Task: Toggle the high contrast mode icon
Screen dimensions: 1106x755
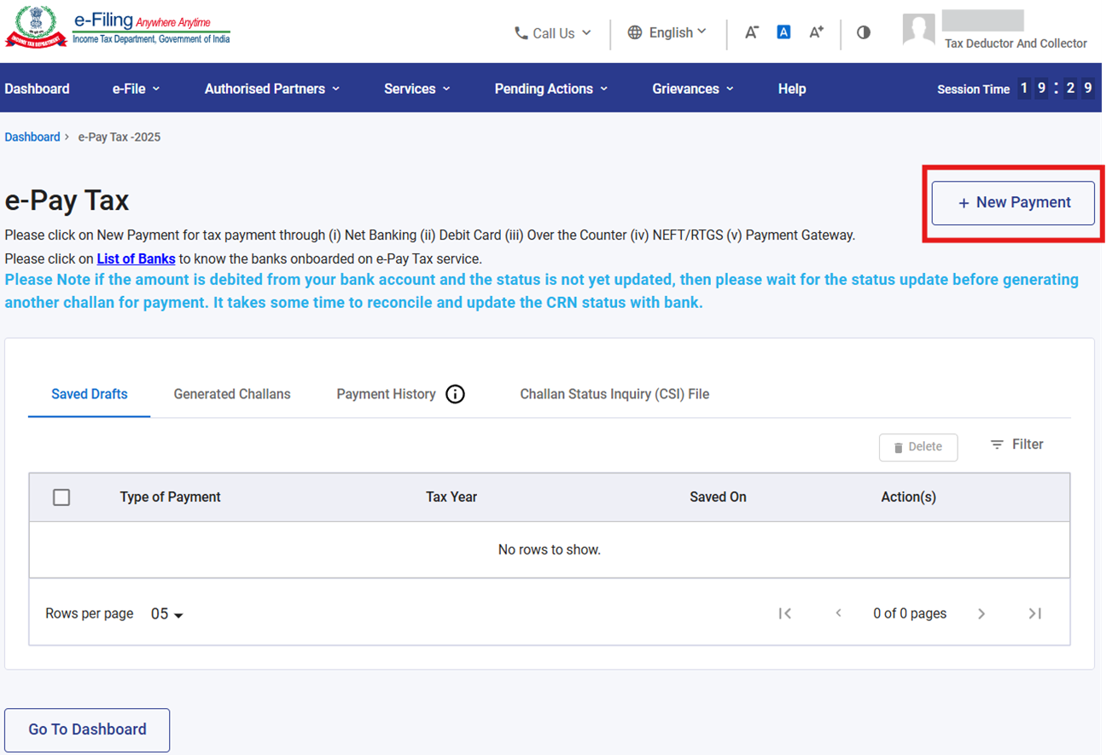Action: pos(864,32)
